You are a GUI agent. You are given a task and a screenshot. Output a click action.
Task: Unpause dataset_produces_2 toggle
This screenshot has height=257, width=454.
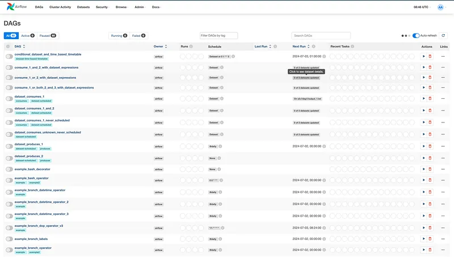[x=9, y=158]
